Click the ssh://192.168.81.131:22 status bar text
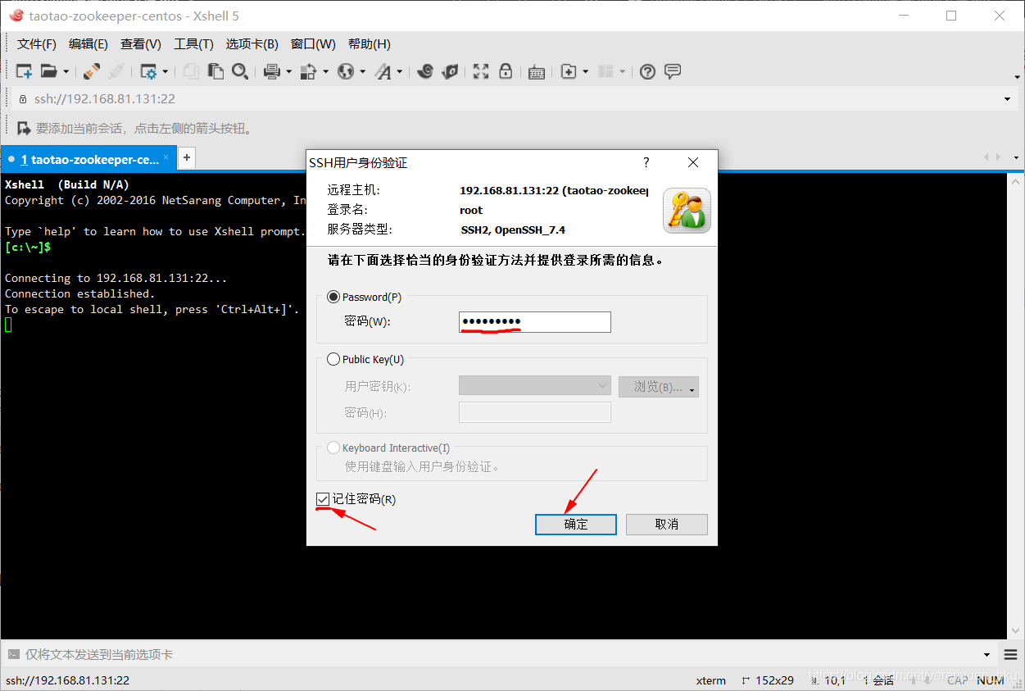The height and width of the screenshot is (691, 1025). 67,680
